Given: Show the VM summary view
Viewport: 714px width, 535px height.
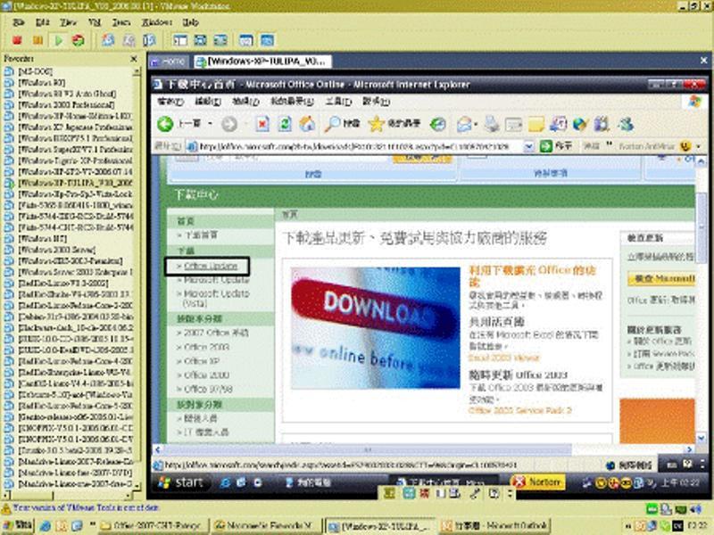Looking at the screenshot, I should point(246,40).
